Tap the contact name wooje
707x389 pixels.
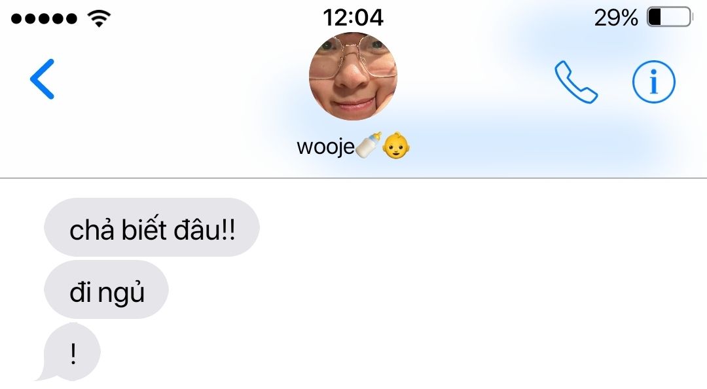click(325, 147)
